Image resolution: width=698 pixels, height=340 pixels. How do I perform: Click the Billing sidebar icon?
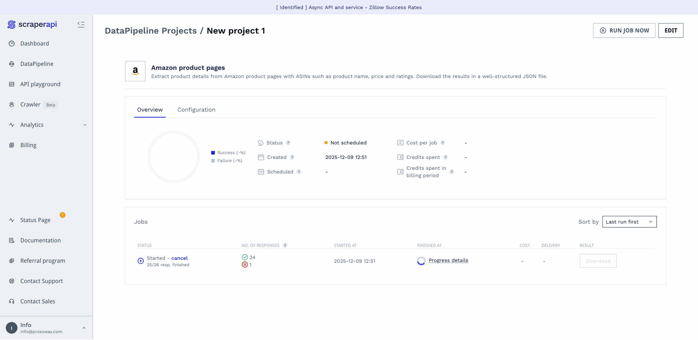12,145
